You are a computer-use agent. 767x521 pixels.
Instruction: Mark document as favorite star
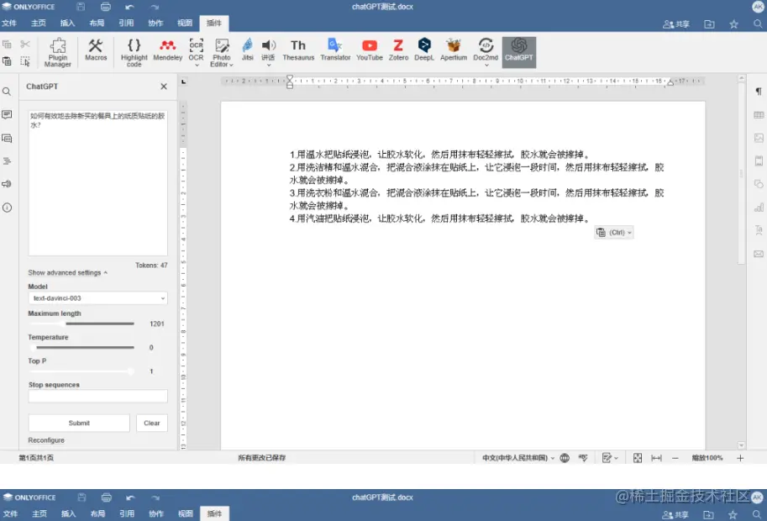(733, 24)
